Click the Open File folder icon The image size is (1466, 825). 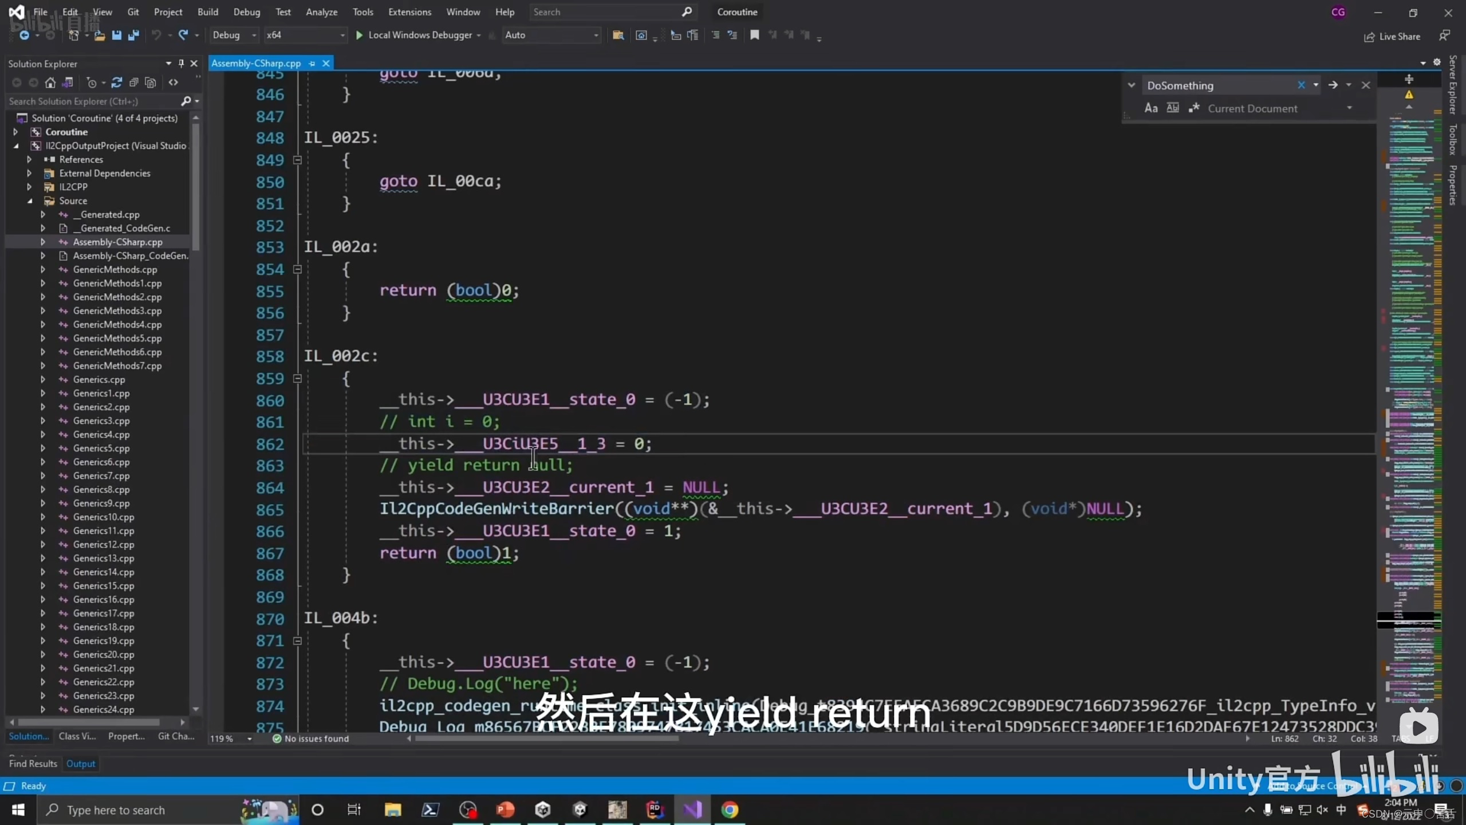[x=100, y=36]
